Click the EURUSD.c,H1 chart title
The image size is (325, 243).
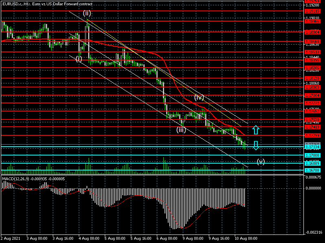[x=47, y=4]
